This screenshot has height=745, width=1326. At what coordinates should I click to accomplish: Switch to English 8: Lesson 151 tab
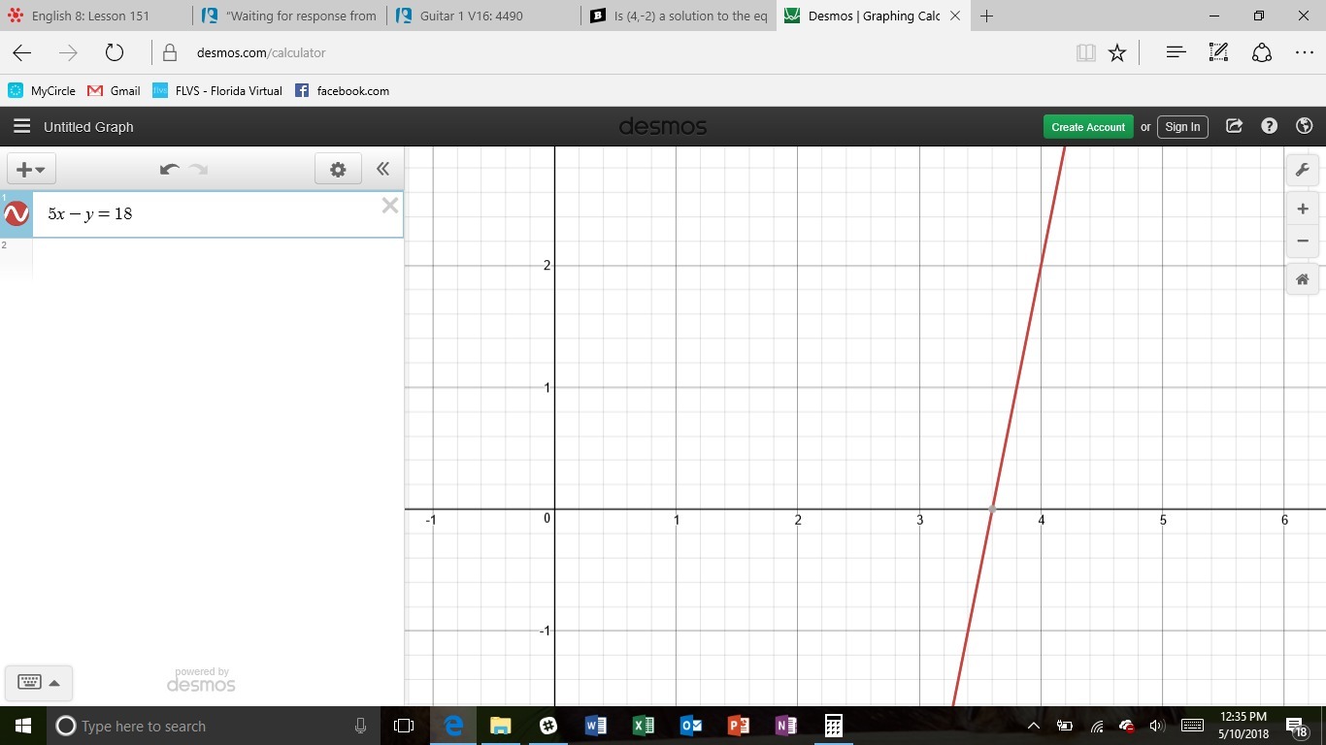(x=96, y=16)
